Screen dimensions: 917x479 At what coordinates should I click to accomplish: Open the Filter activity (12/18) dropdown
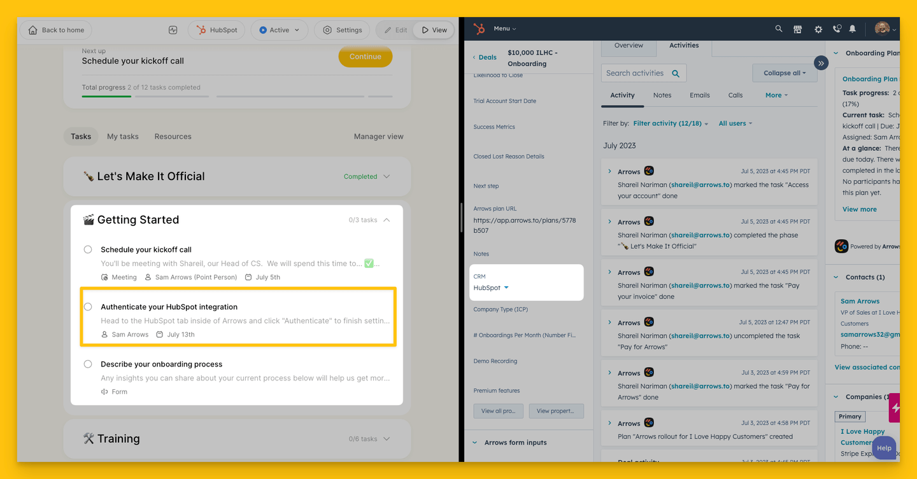671,123
